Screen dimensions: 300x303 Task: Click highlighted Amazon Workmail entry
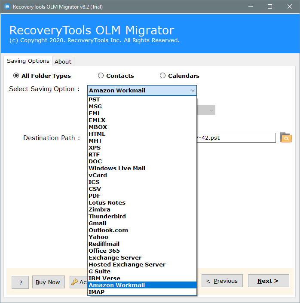pos(142,285)
